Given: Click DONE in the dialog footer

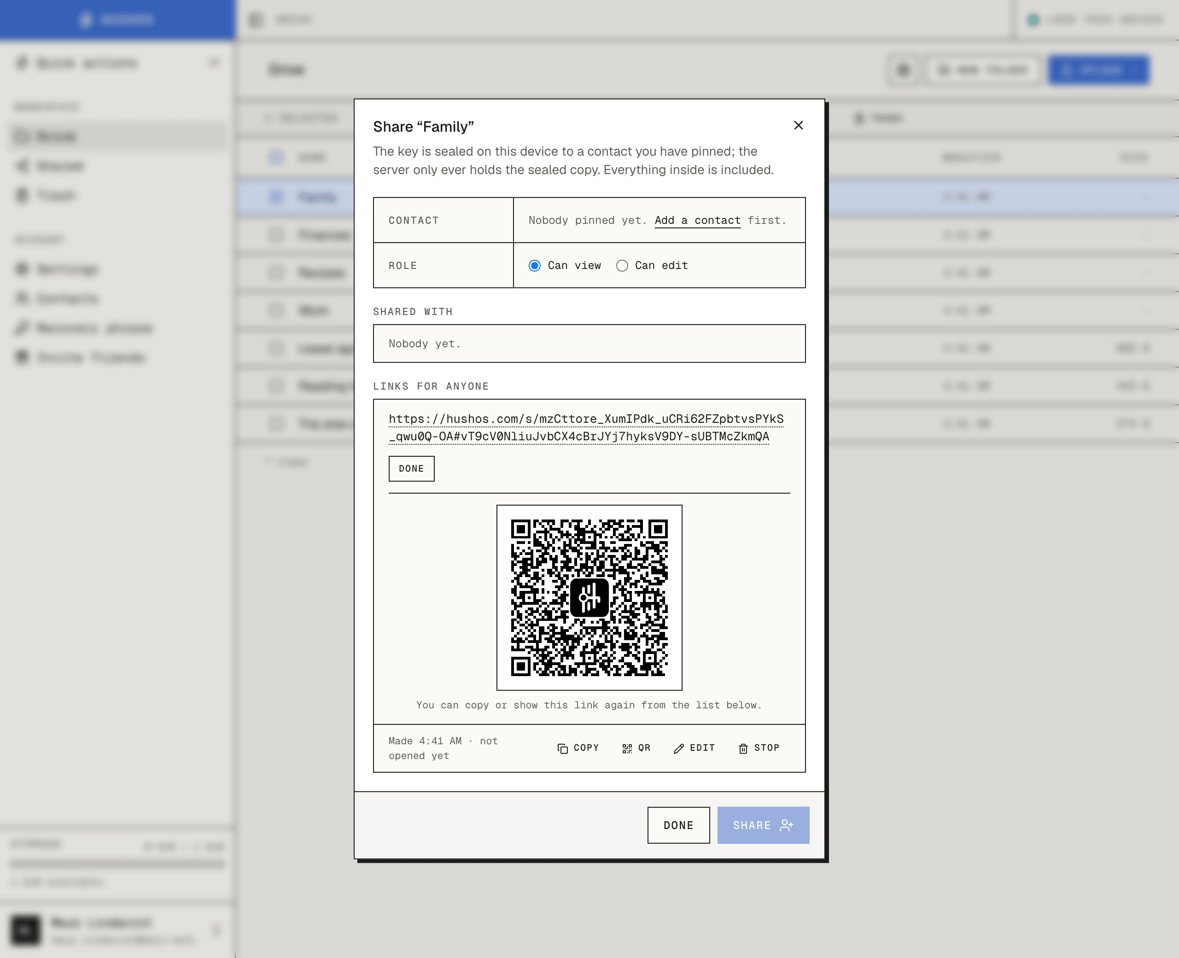Looking at the screenshot, I should click(678, 825).
